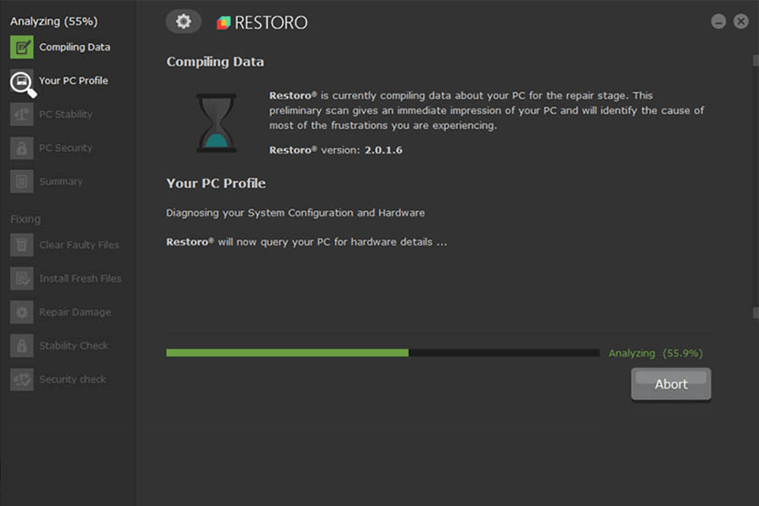This screenshot has height=506, width=759.
Task: Click the Restoro colorful logo icon
Action: (x=224, y=22)
